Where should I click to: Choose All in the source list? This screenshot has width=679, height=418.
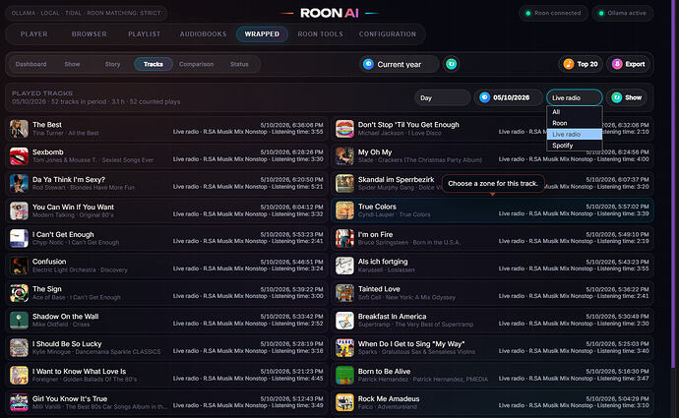575,112
